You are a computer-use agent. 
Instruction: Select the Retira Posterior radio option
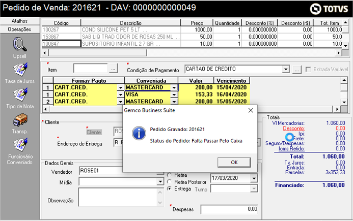(x=169, y=182)
